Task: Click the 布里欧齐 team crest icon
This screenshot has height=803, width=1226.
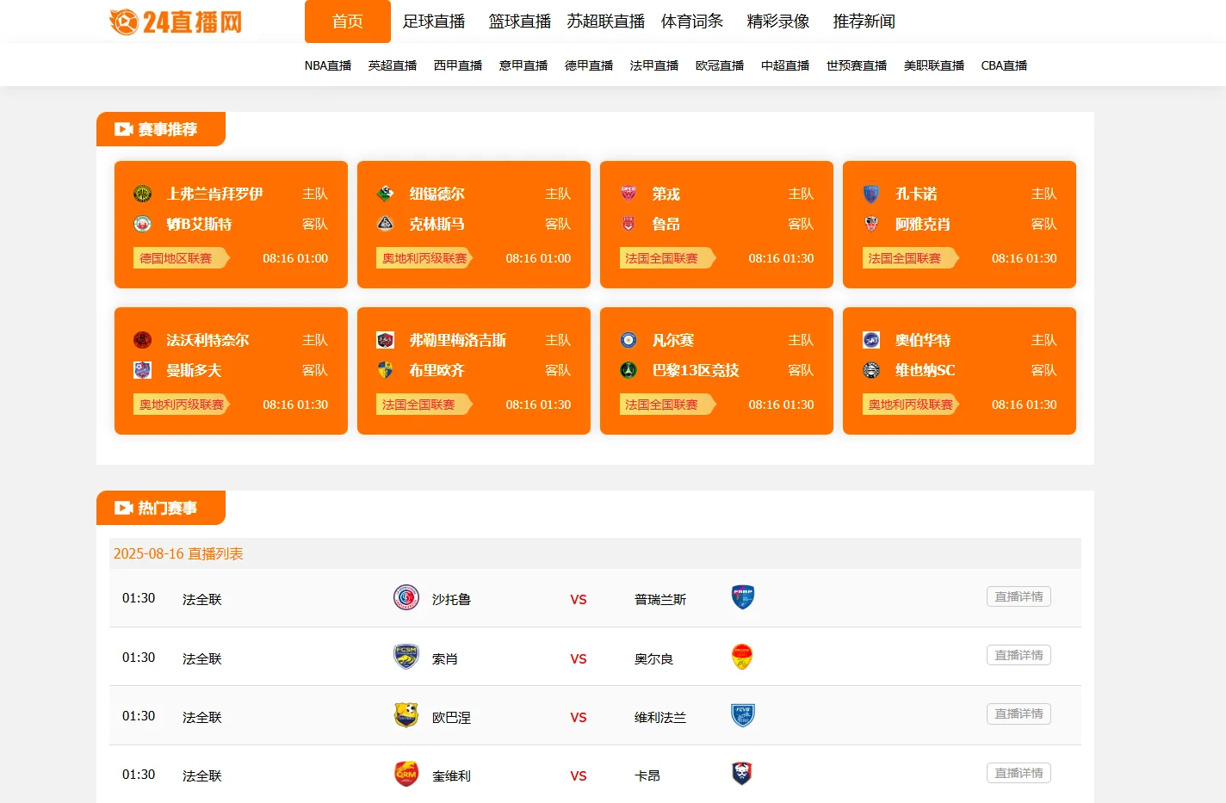Action: 385,370
